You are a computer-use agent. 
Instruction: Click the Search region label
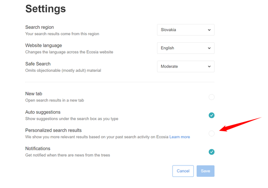pyautogui.click(x=39, y=27)
